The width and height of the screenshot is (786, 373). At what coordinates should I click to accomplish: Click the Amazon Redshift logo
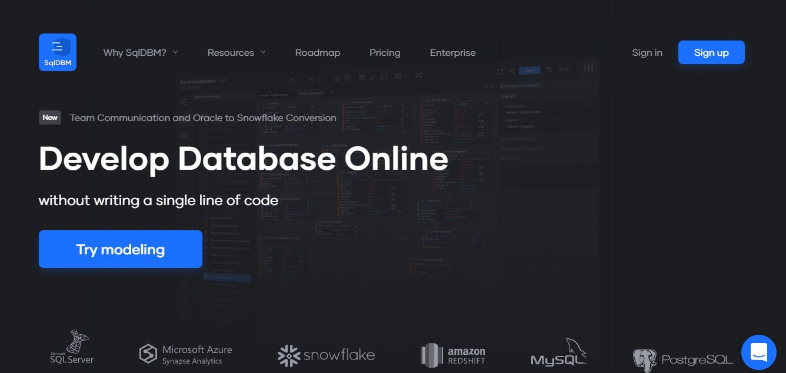[453, 355]
